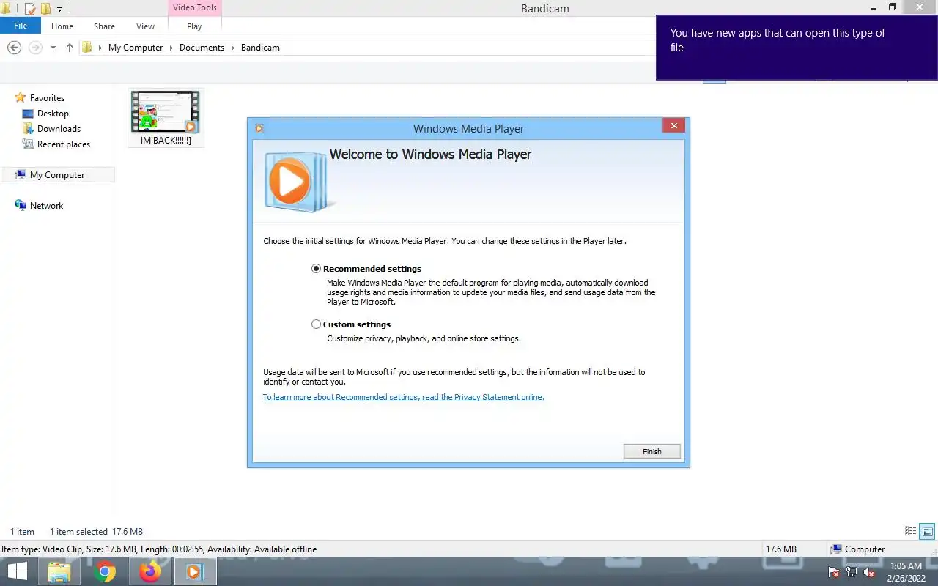
Task: Open the Privacy Statement online link
Action: [404, 397]
